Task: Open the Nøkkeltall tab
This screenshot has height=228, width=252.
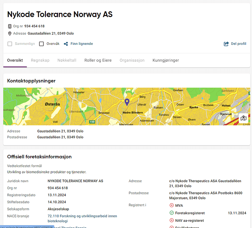Action: [67, 60]
